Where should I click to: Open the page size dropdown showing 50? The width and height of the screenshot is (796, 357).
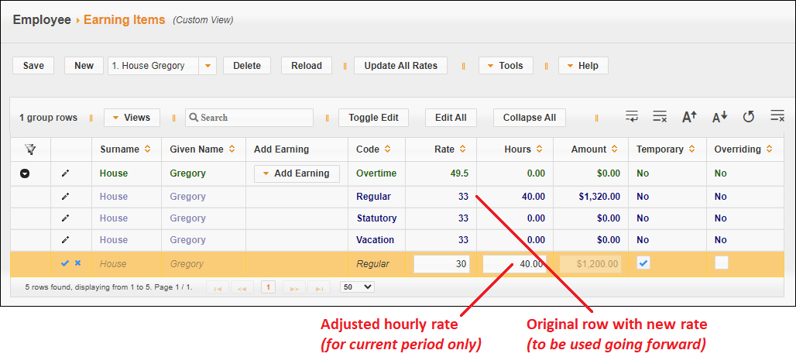(357, 287)
